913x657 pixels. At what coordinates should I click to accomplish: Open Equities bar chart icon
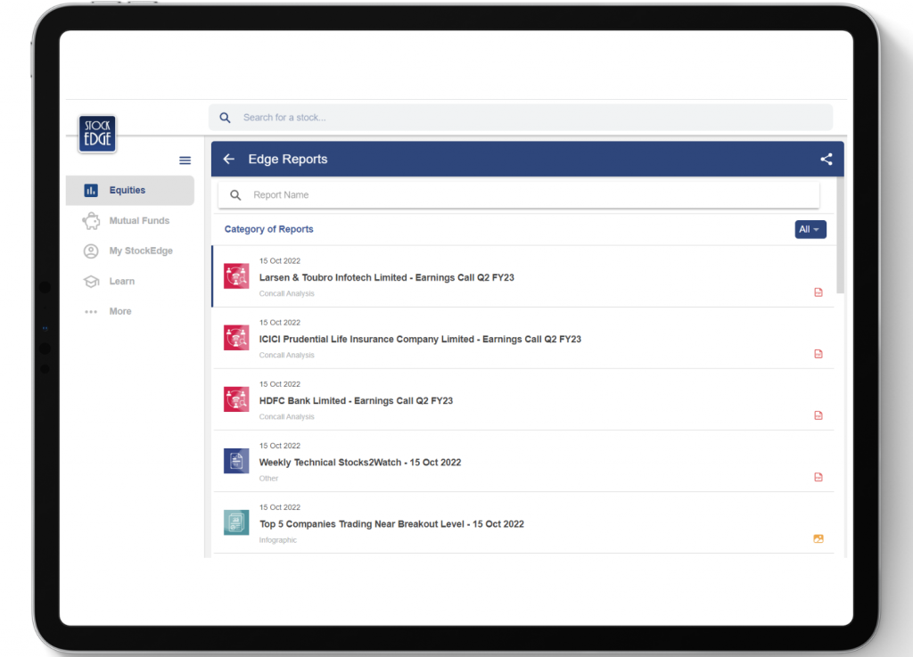click(91, 190)
